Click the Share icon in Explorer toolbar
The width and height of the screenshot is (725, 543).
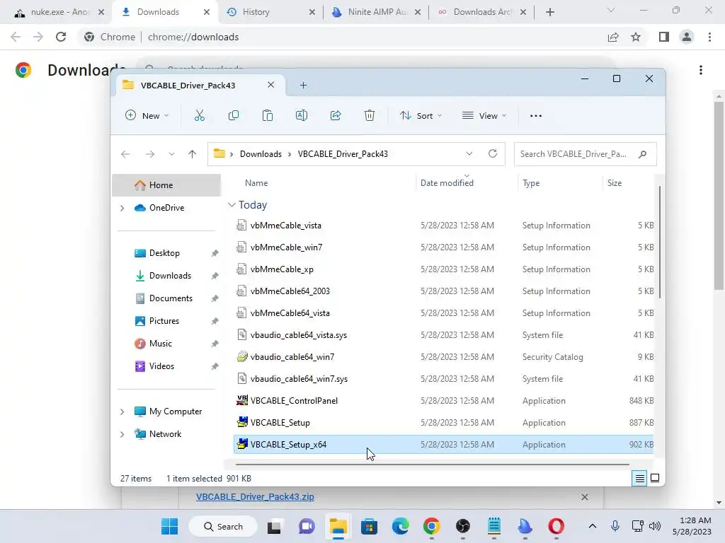coord(336,115)
